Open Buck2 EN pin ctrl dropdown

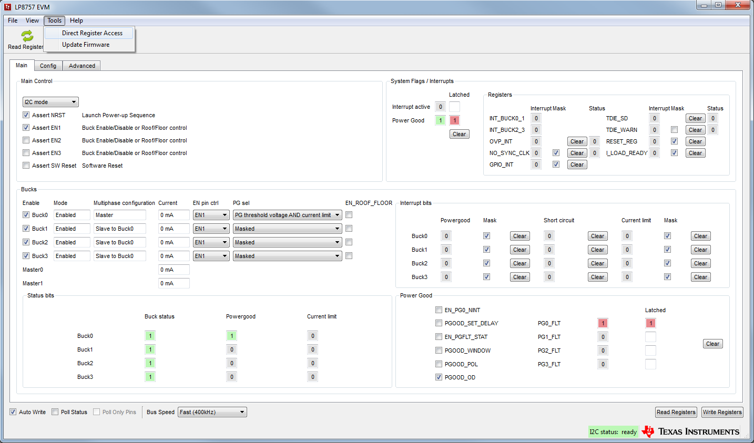211,242
